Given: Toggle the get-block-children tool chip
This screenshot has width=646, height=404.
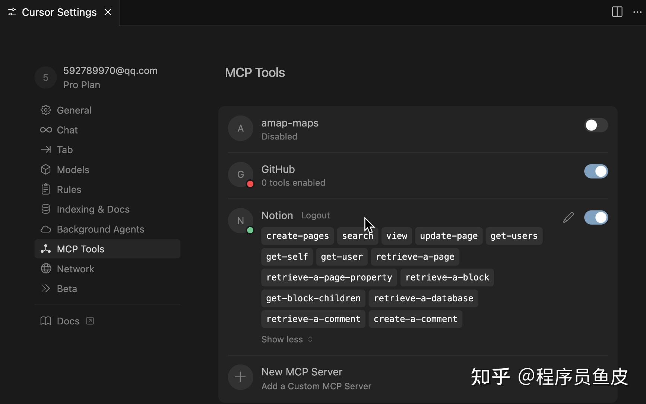Looking at the screenshot, I should click(x=313, y=298).
